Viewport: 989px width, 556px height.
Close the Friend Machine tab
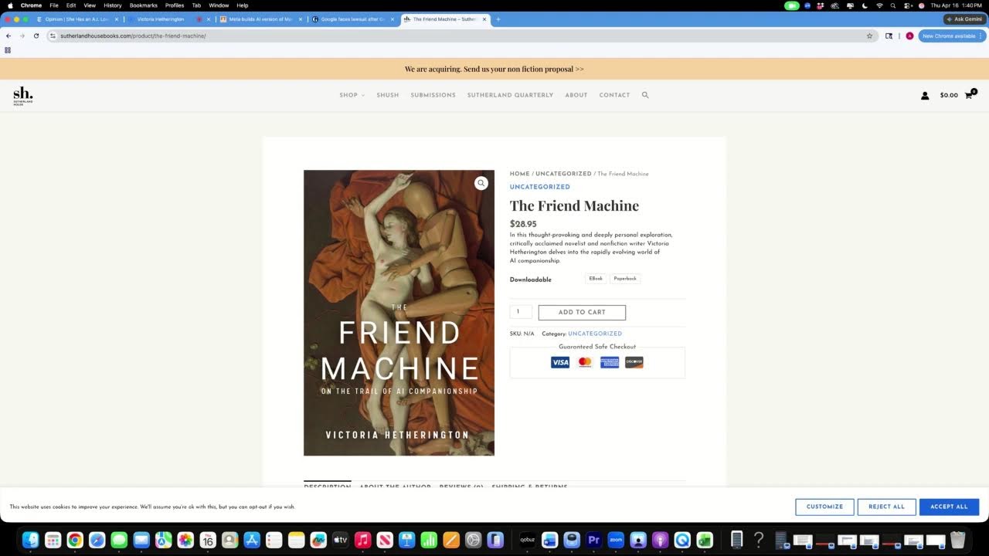tap(485, 19)
